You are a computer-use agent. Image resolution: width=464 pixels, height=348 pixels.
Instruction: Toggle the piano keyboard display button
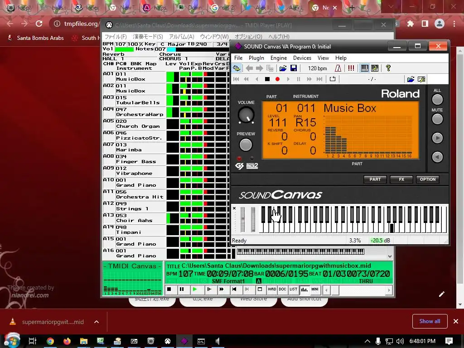tap(365, 68)
